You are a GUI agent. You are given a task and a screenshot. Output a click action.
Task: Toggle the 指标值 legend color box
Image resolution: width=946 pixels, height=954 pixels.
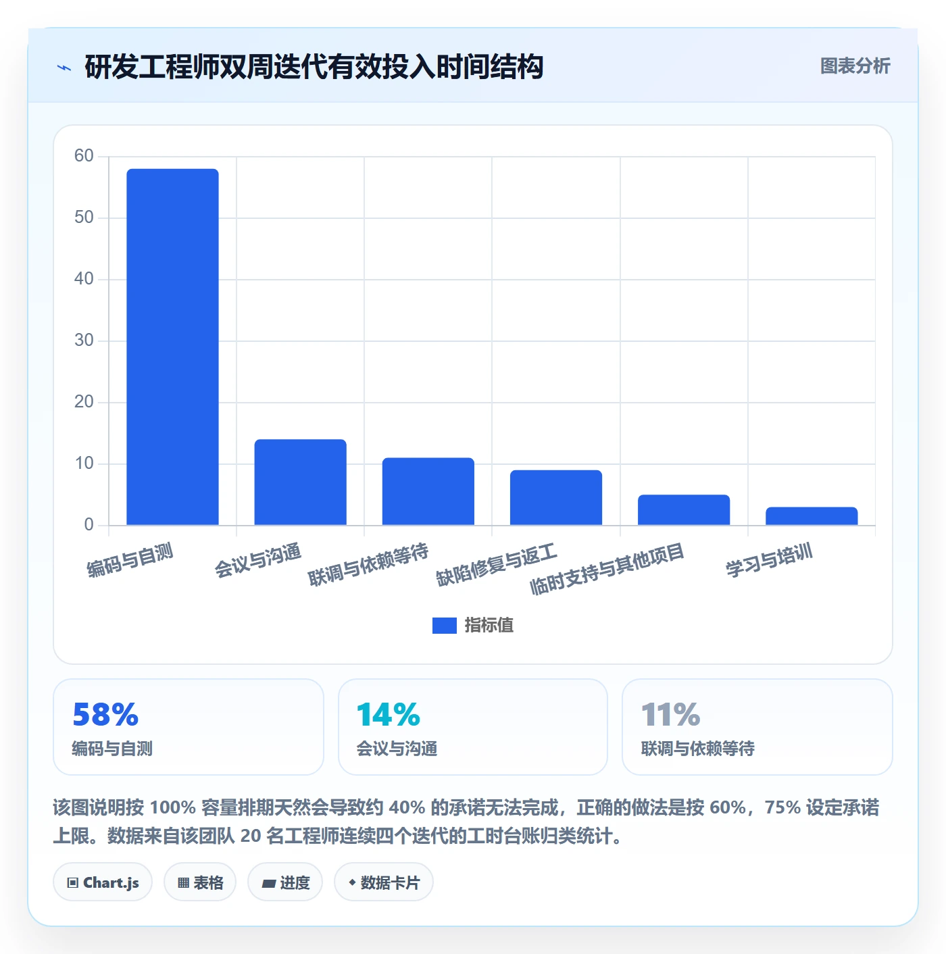(445, 626)
